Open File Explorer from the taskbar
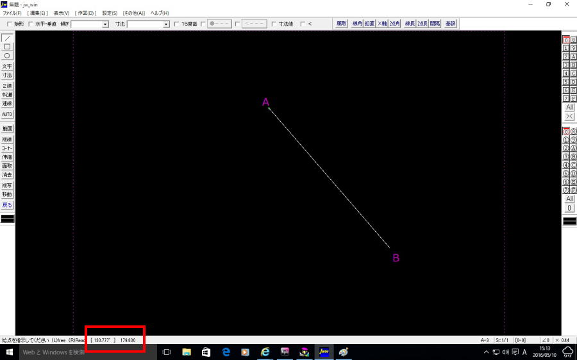This screenshot has width=577, height=360. 187,352
